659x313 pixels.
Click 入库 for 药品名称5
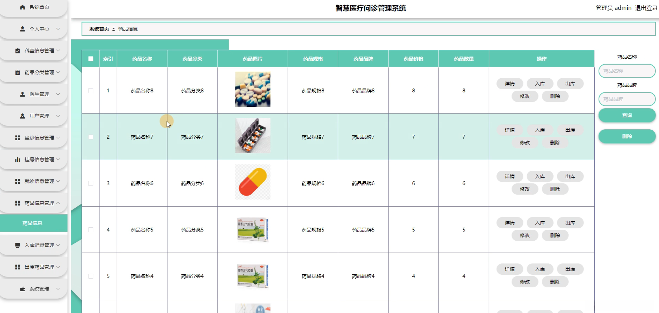[540, 223]
